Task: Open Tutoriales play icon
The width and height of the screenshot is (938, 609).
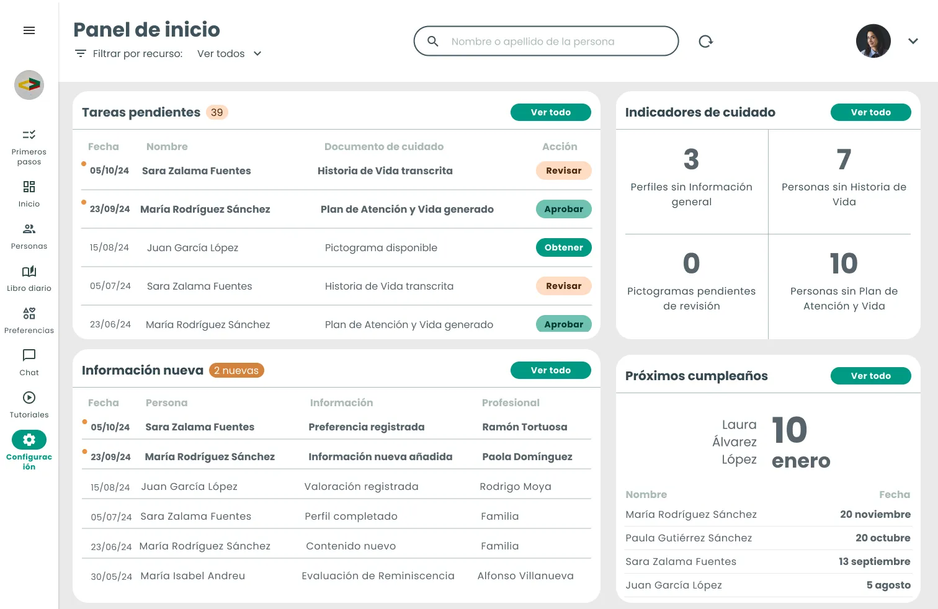Action: 29,398
